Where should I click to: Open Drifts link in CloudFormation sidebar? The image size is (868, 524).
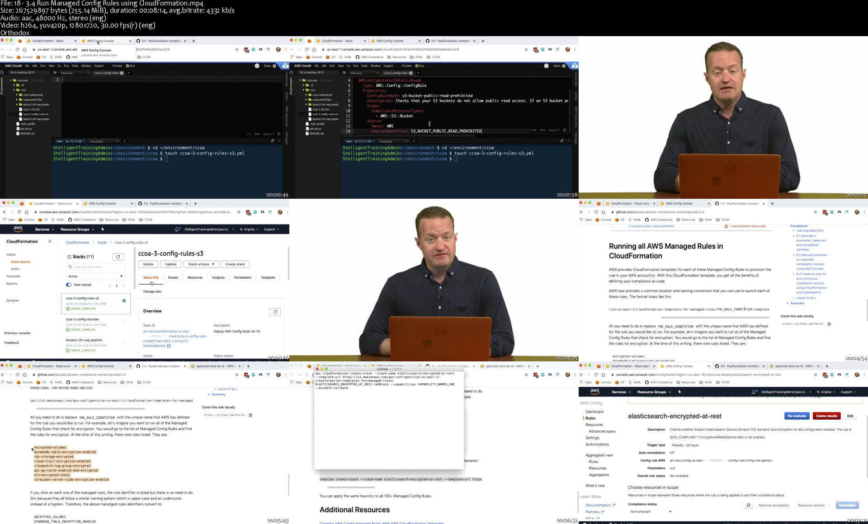(15, 269)
